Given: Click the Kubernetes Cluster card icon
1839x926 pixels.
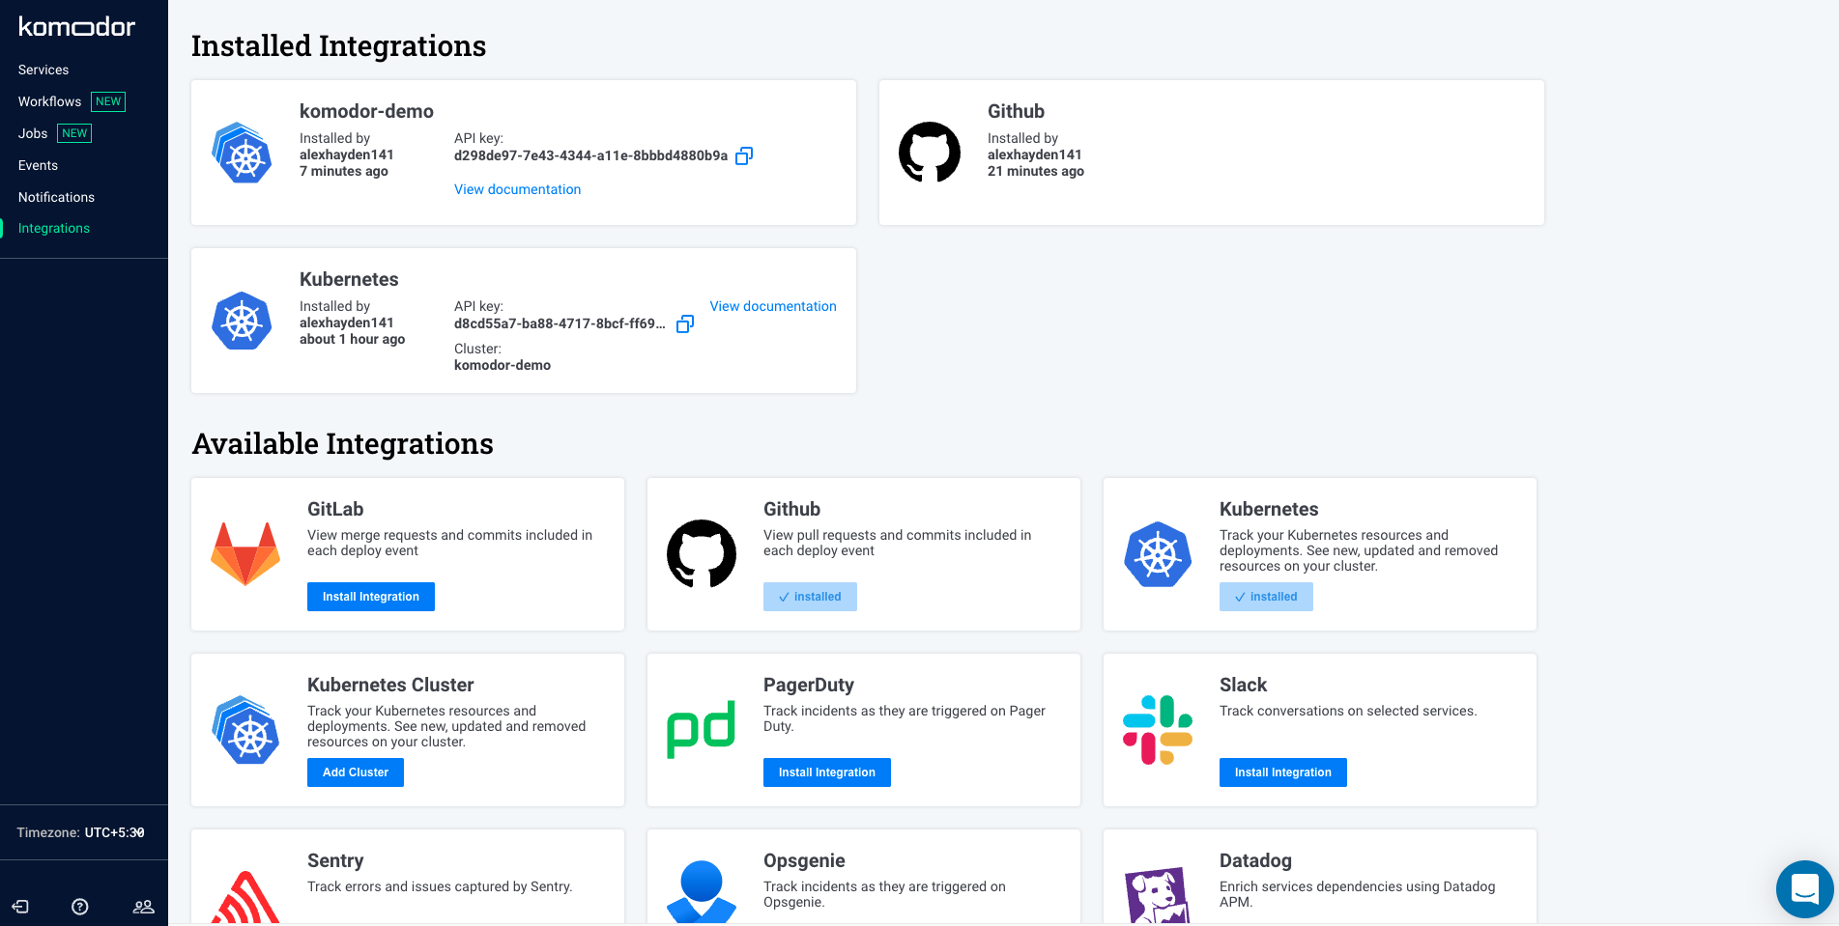Looking at the screenshot, I should pyautogui.click(x=246, y=730).
